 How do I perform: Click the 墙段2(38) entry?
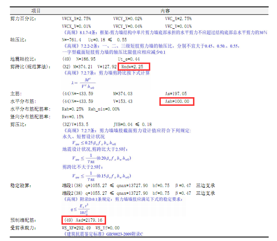click(x=72, y=193)
